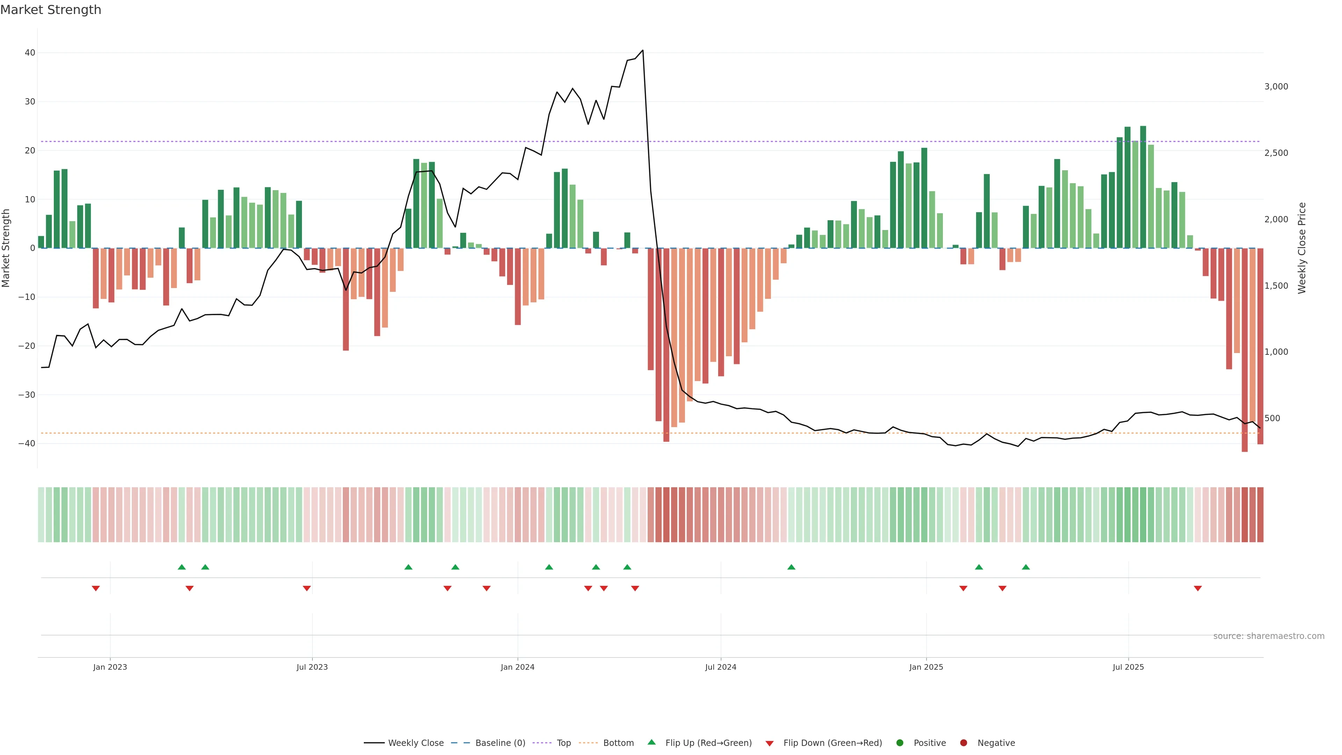Click the first red flip-down triangle marker

[96, 588]
